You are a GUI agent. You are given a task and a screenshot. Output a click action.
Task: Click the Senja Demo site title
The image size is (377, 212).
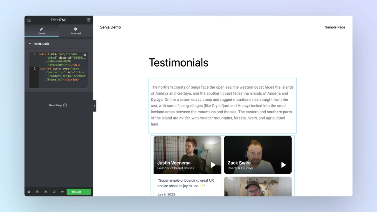pyautogui.click(x=110, y=27)
